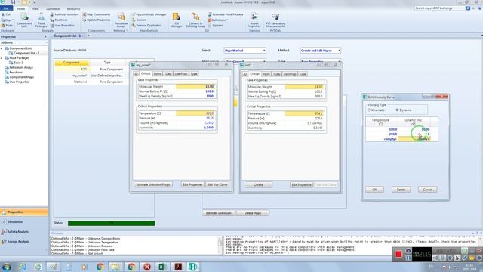Image resolution: width=483 pixels, height=272 pixels.
Task: Collapse the Fluid Packages tree node
Action: [2, 58]
